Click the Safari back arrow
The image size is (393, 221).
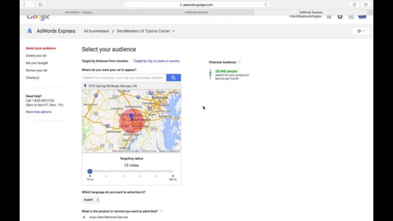(x=24, y=5)
